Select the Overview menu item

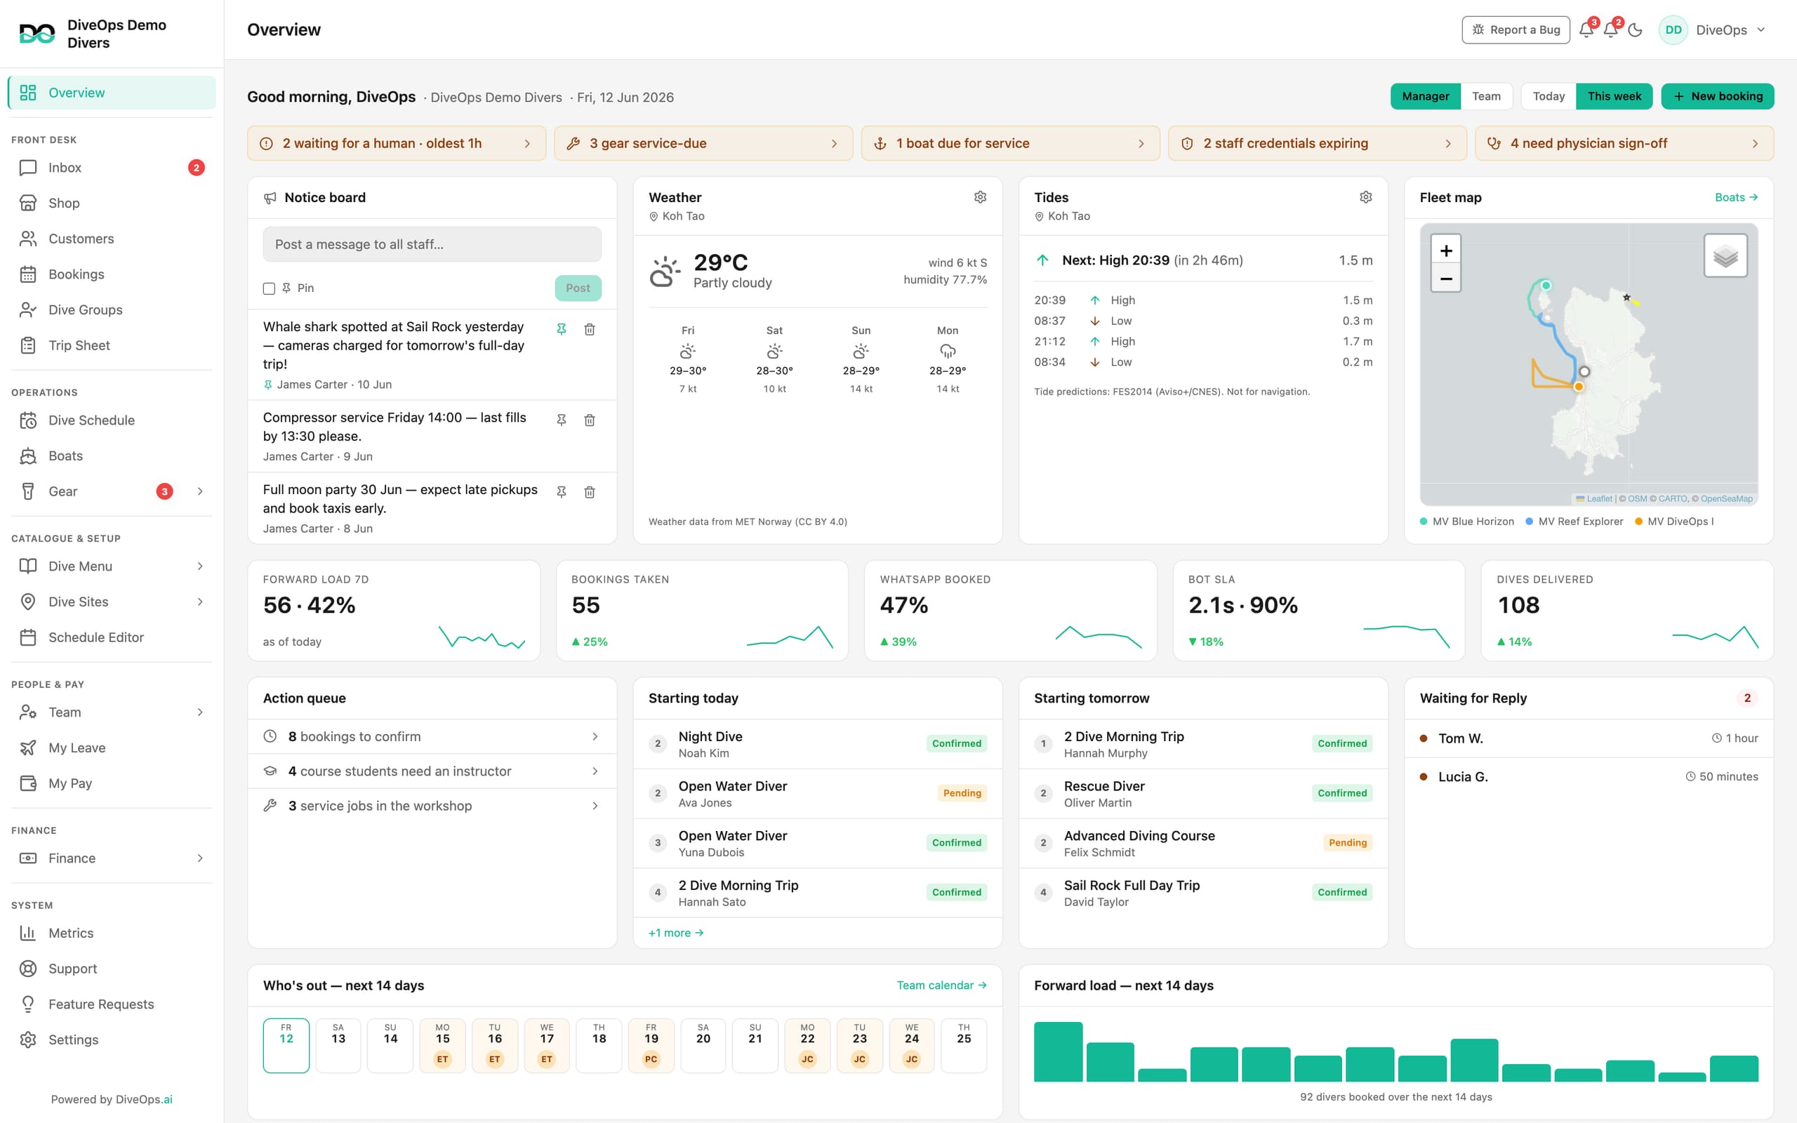[x=112, y=93]
